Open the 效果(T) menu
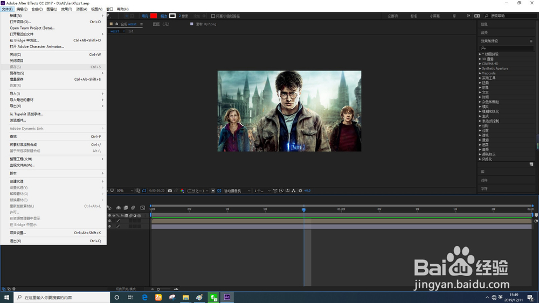The image size is (539, 303). point(66,9)
